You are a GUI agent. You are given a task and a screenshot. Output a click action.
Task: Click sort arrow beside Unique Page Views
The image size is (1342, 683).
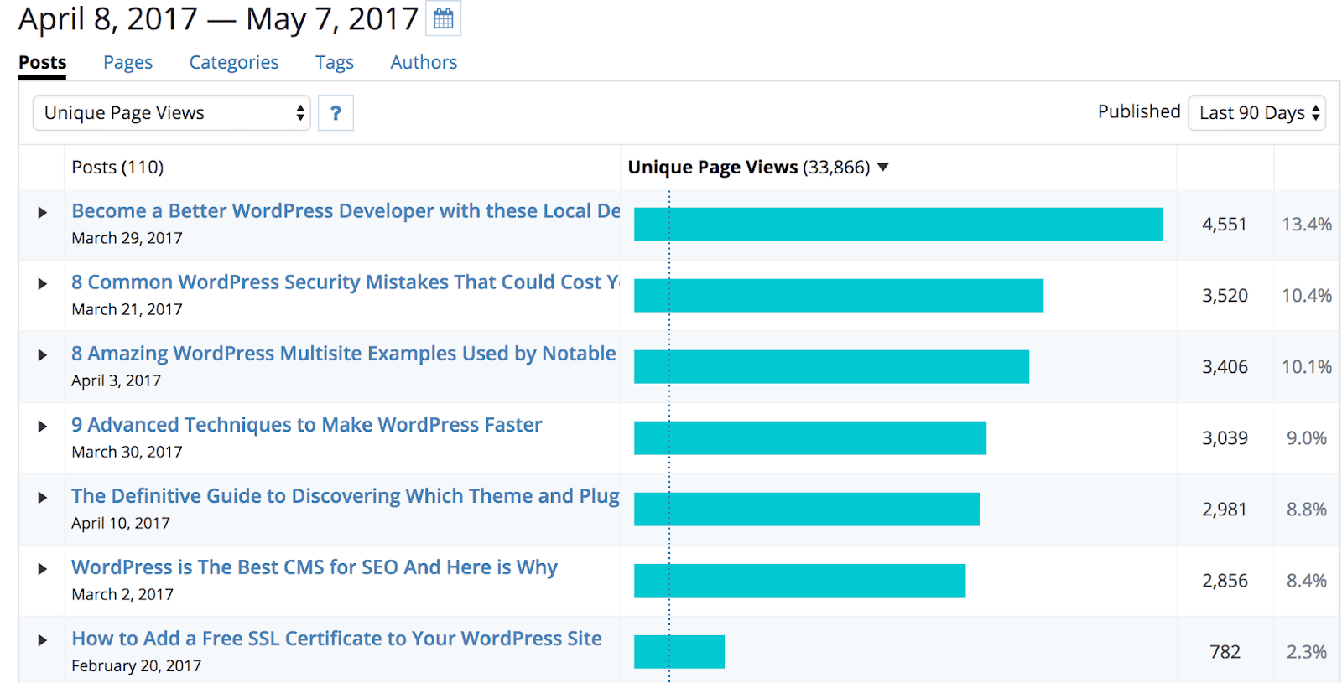coord(882,168)
